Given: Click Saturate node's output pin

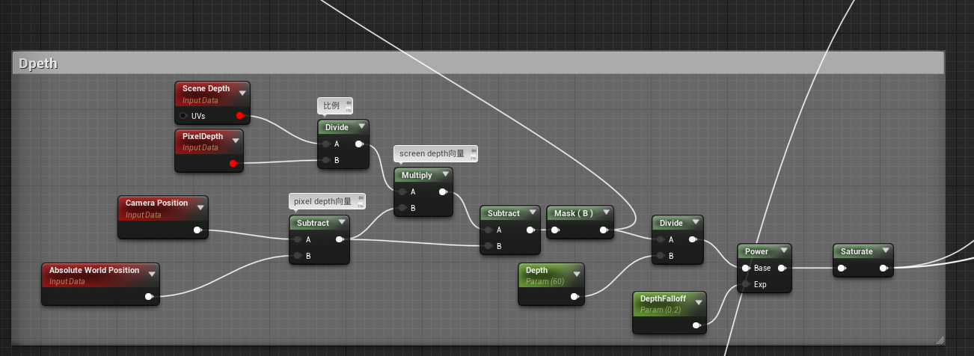Looking at the screenshot, I should [x=883, y=268].
